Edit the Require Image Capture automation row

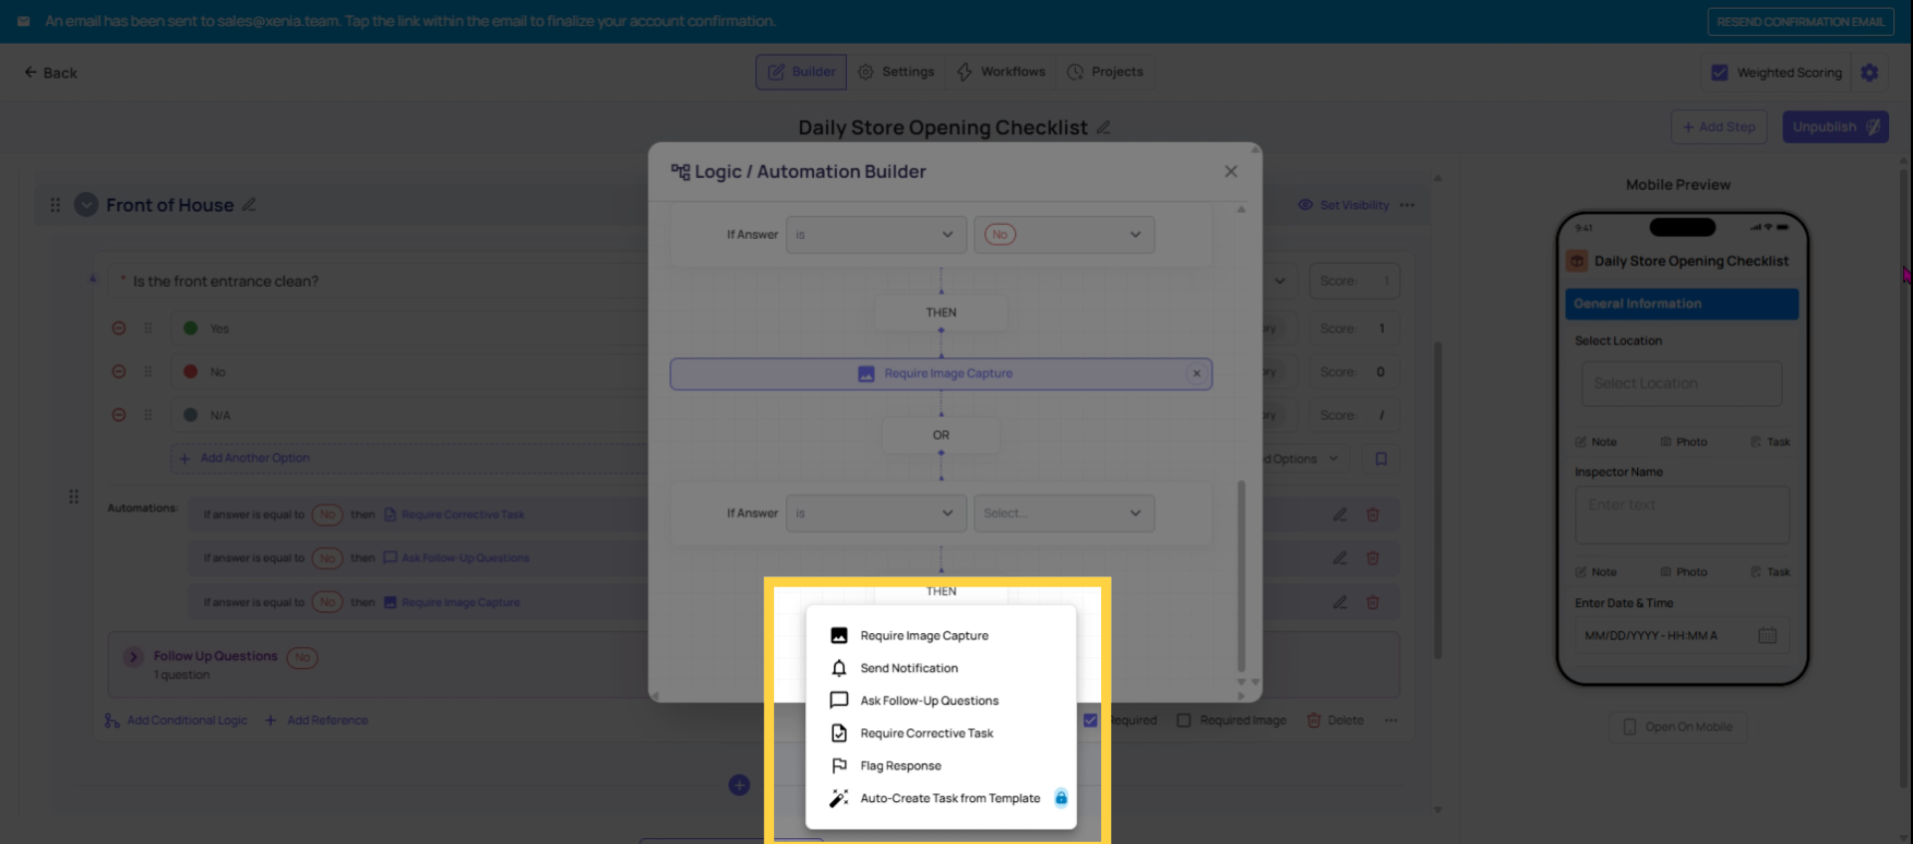point(1340,602)
